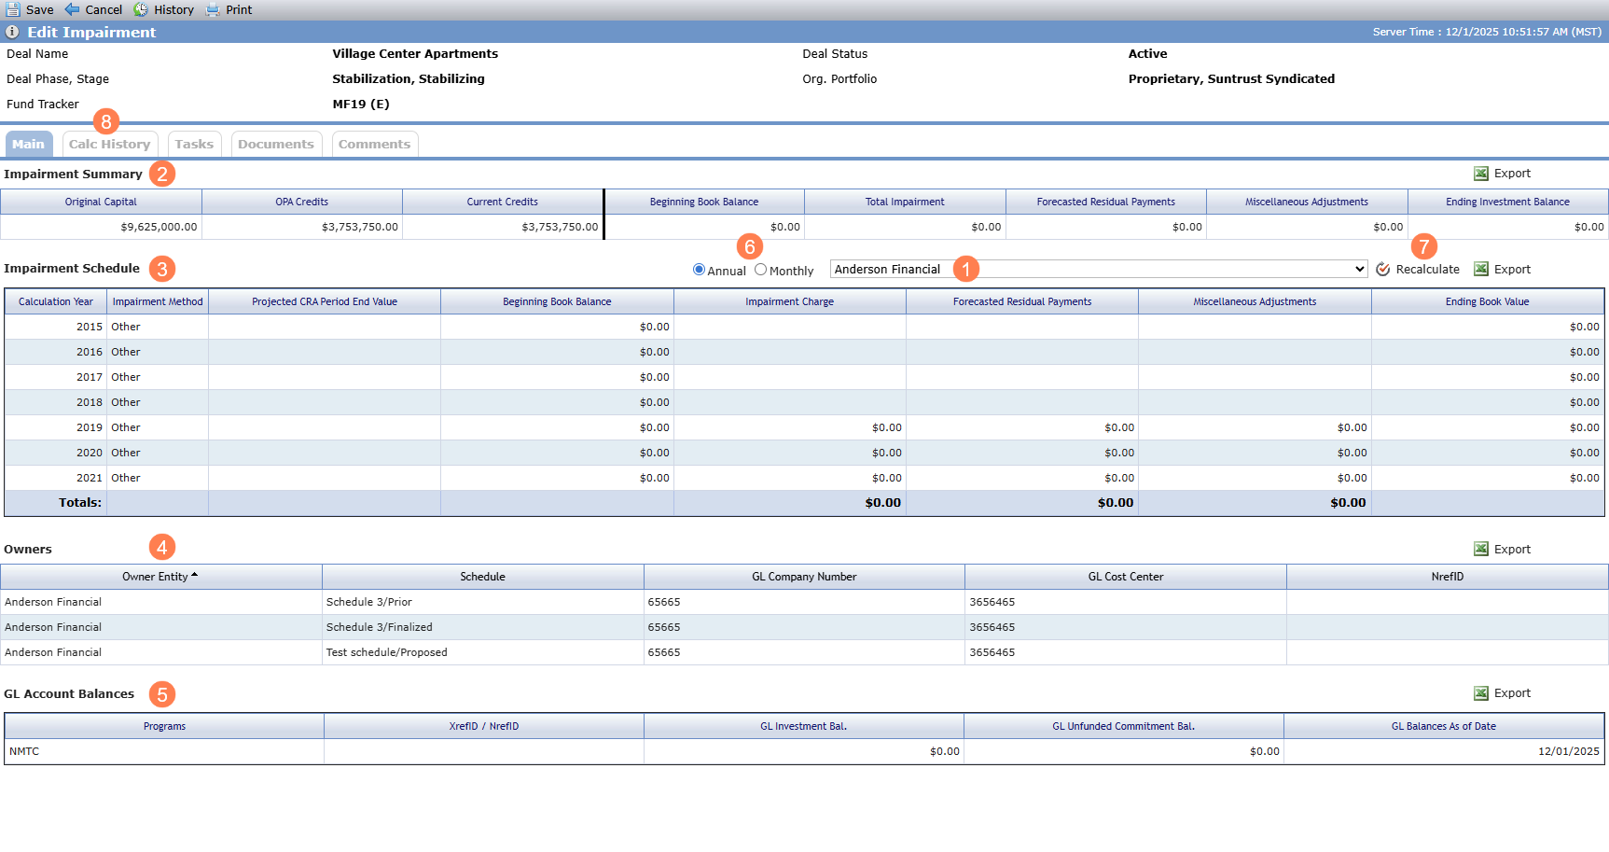Viewport: 1609px width, 852px height.
Task: Select the Annual radio button
Action: 699,270
